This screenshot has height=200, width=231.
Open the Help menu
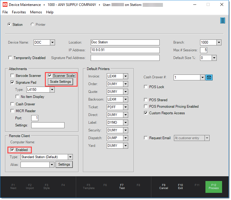pyautogui.click(x=50, y=12)
